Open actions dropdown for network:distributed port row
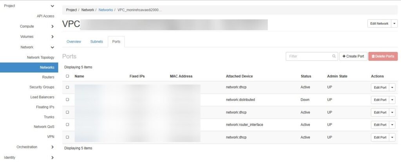 392,100
